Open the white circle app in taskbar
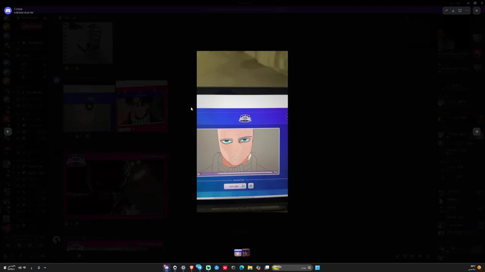 [175, 267]
